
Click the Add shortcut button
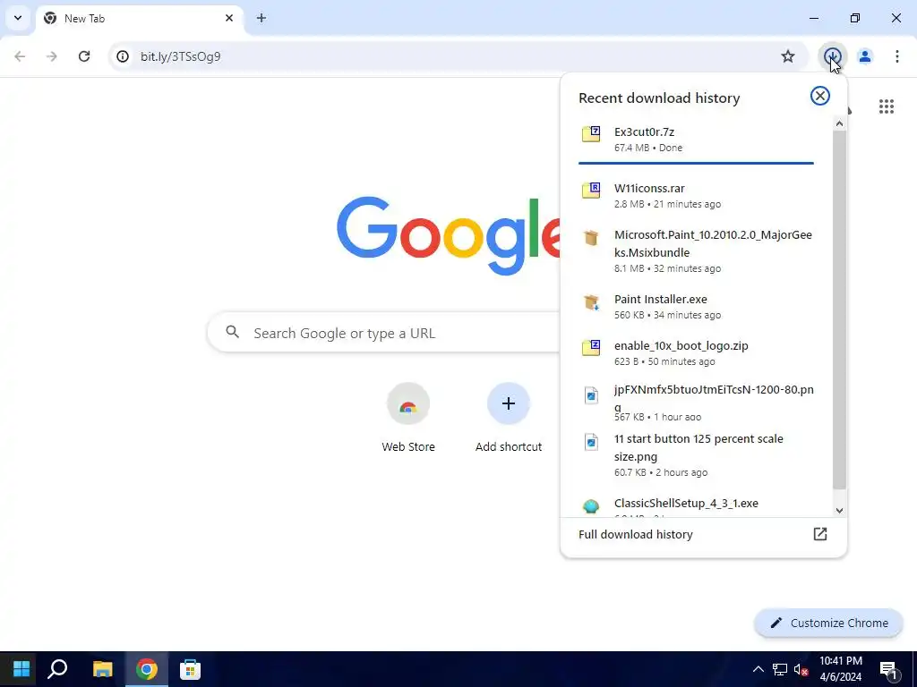tap(509, 419)
